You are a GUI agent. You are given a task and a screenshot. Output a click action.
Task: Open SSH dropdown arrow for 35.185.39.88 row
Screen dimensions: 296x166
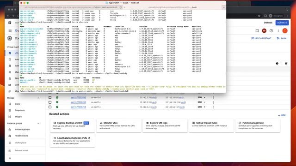click(x=204, y=97)
